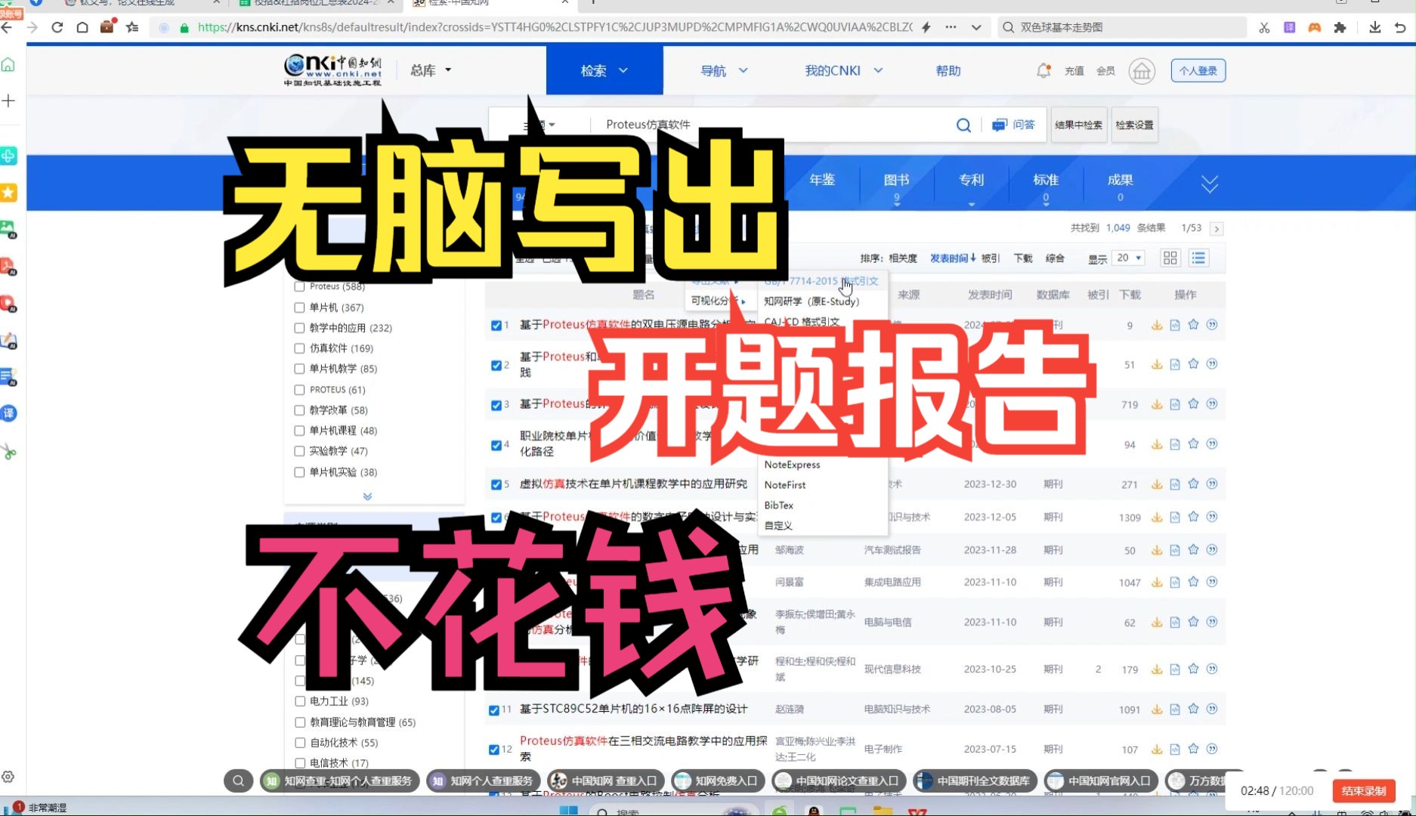Favorite the article dated 2023-12-05
Screen dimensions: 1416x816
coord(1193,518)
